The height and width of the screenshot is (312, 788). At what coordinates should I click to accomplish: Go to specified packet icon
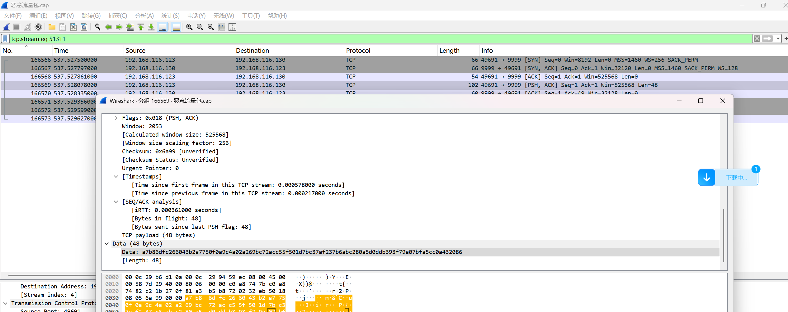click(x=130, y=27)
